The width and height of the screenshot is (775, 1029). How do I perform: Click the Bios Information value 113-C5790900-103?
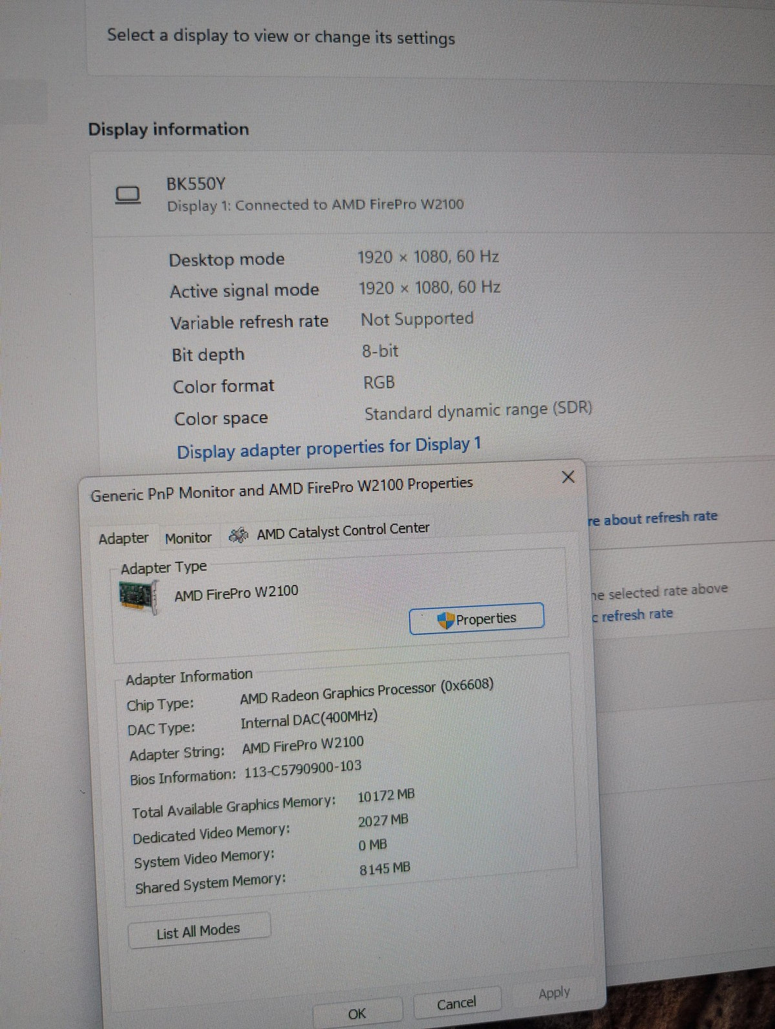coord(303,769)
